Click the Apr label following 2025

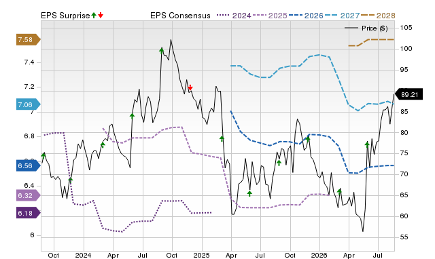click(231, 255)
